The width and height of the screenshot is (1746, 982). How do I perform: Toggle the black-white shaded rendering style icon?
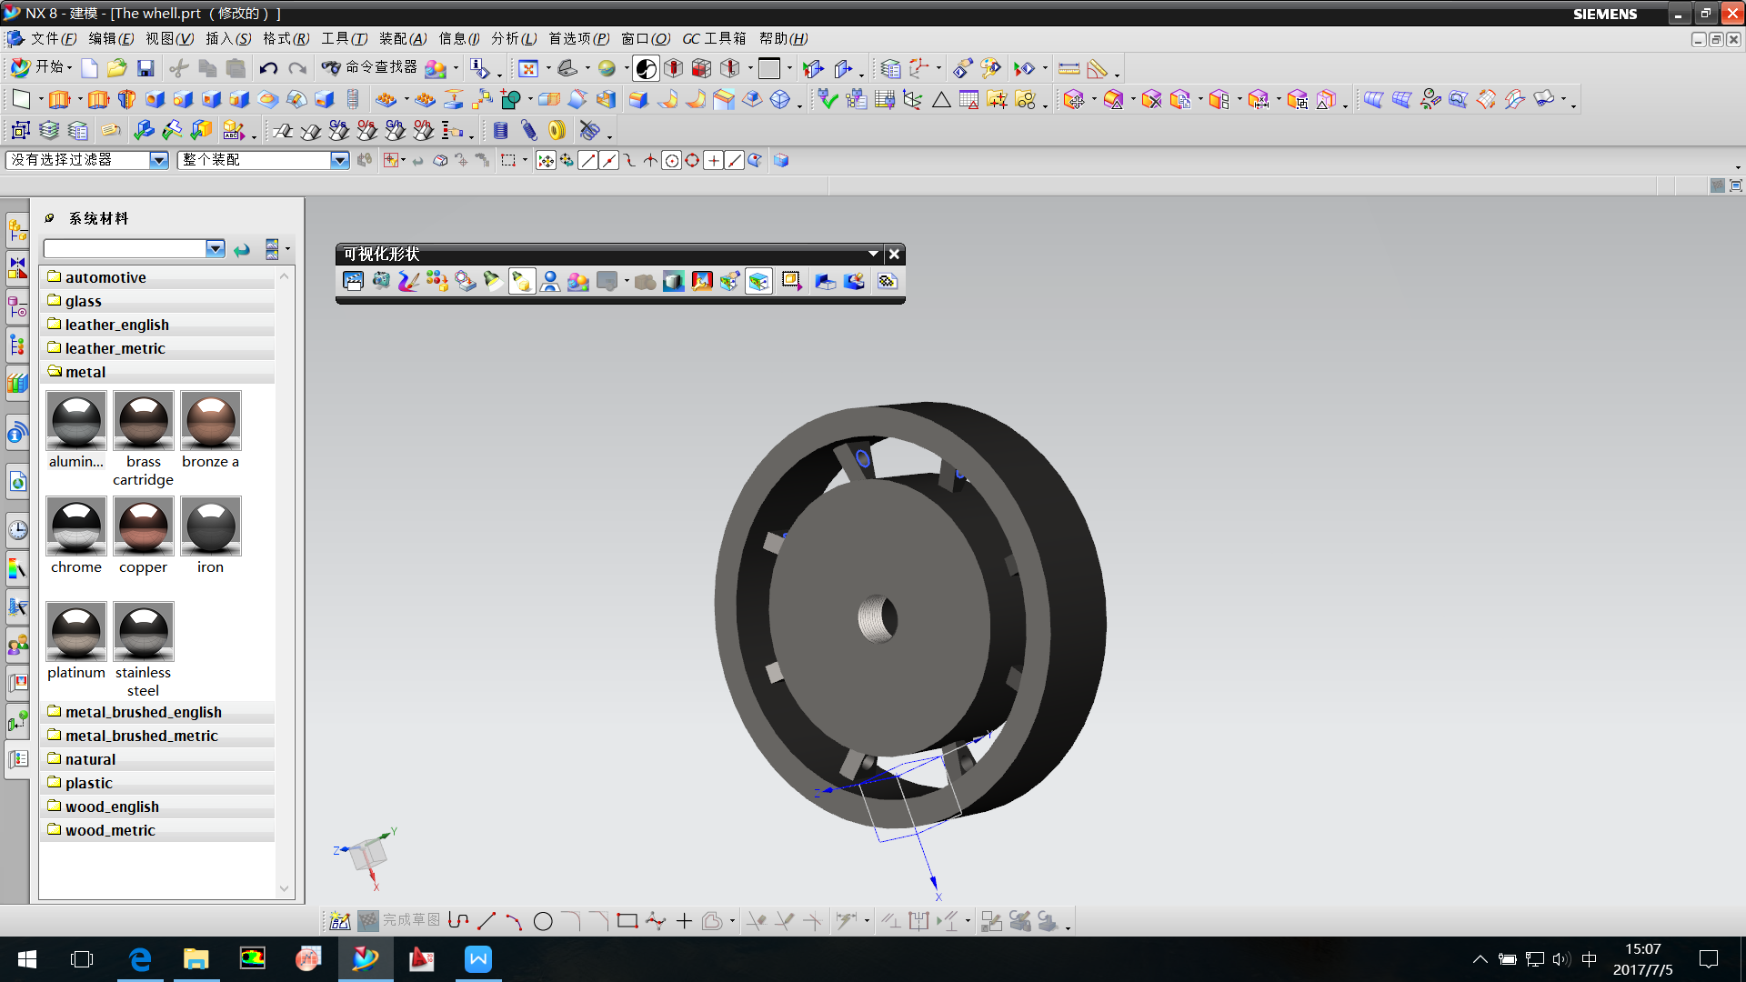[646, 68]
